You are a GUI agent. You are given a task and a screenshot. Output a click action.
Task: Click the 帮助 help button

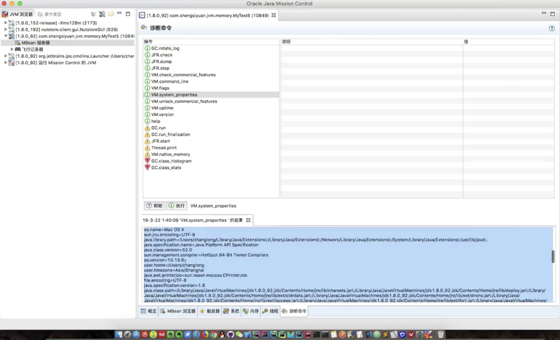[x=155, y=206]
